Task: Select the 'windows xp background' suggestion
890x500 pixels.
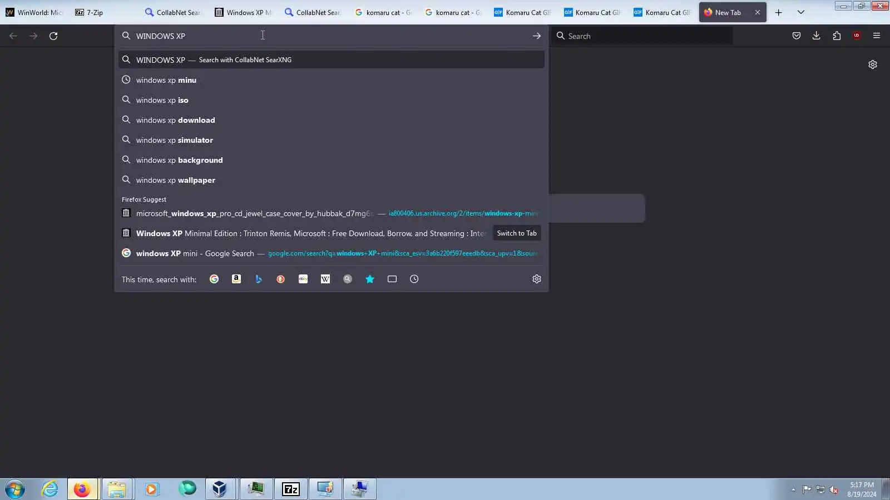Action: 332,160
